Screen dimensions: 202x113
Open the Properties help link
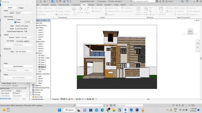(x=5, y=98)
